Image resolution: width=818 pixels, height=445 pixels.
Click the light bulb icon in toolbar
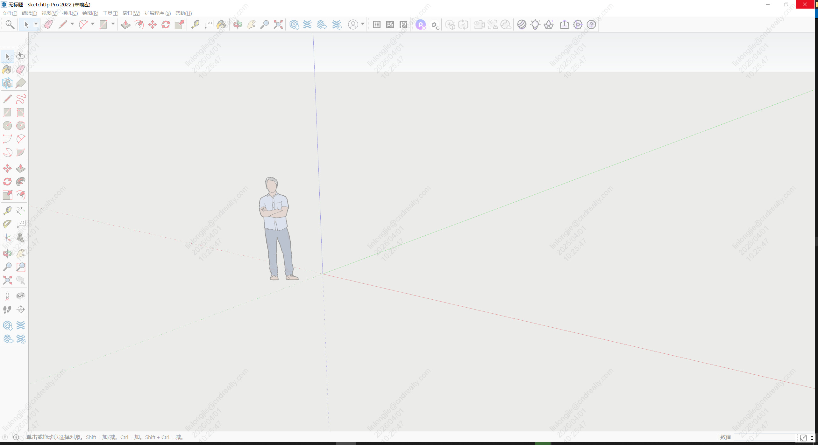click(535, 24)
